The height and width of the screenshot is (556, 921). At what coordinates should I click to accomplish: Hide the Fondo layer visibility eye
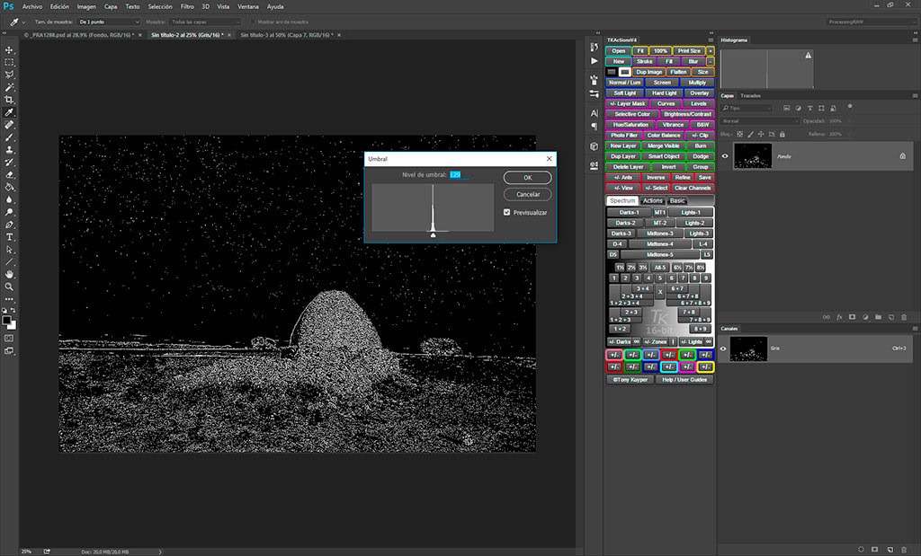tap(725, 155)
